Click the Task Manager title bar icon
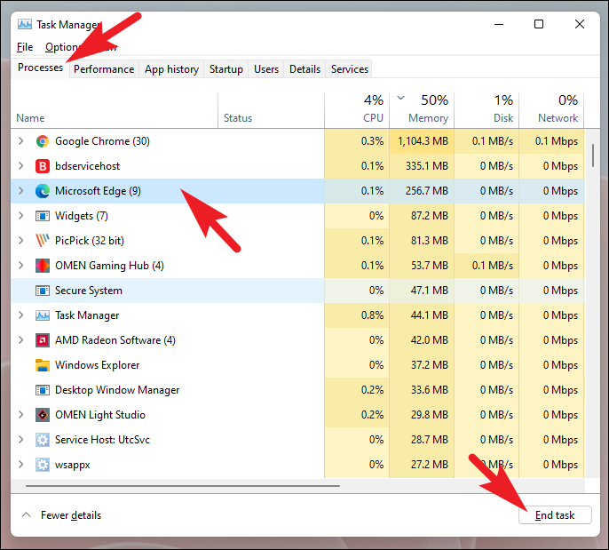 point(25,24)
